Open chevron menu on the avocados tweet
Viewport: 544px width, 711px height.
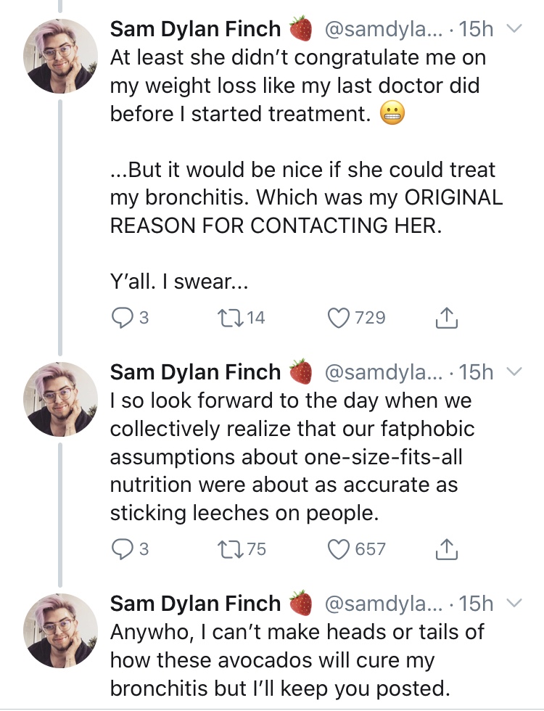click(514, 603)
